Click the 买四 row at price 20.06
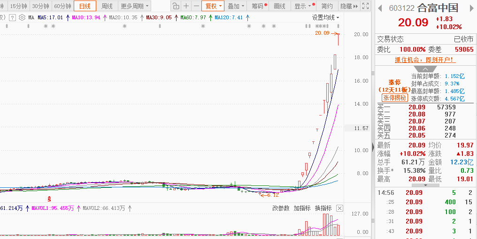This screenshot has width=477, height=239. [425, 128]
